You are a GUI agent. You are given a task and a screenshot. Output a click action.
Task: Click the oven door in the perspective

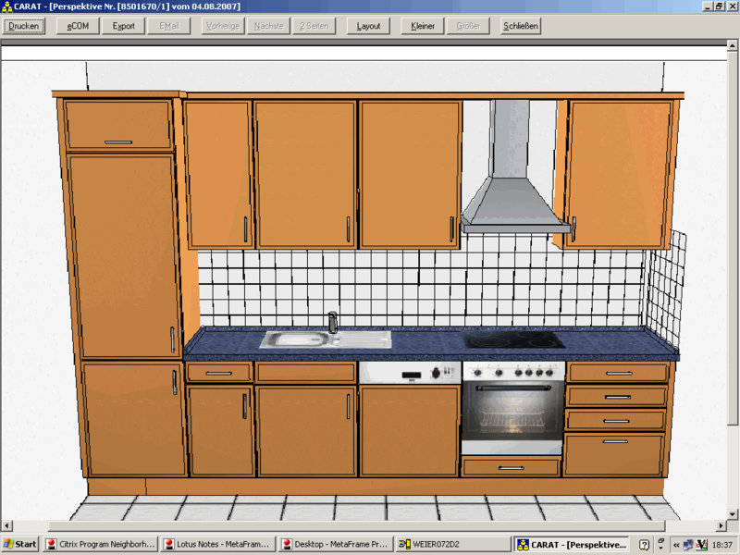click(512, 413)
